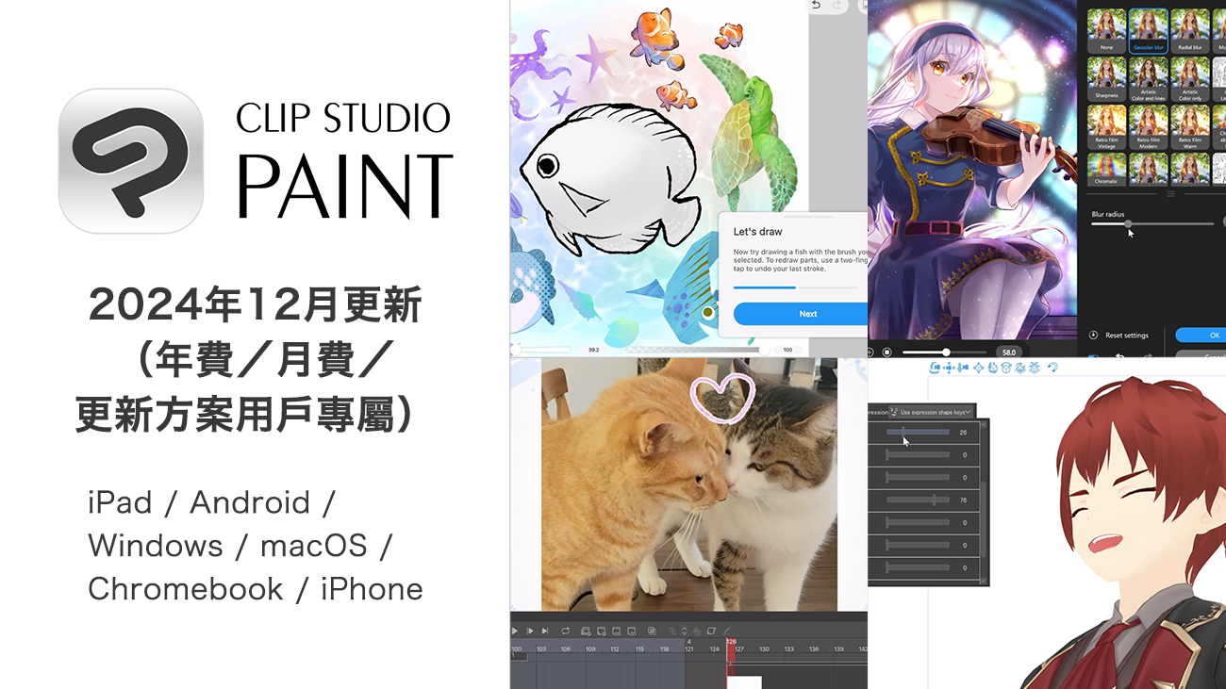Viewport: 1226px width, 689px height.
Task: Click the expression slider showing 76
Action: 918,500
